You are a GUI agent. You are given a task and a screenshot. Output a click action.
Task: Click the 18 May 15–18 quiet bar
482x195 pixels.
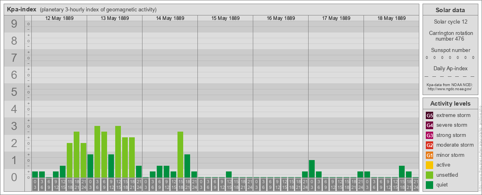tap(402, 172)
